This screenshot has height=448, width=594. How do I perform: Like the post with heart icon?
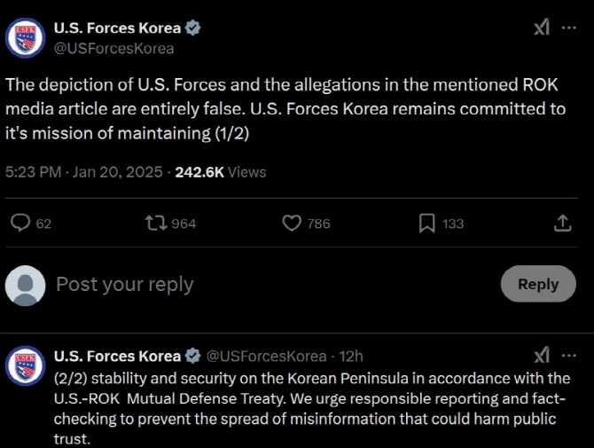coord(292,224)
